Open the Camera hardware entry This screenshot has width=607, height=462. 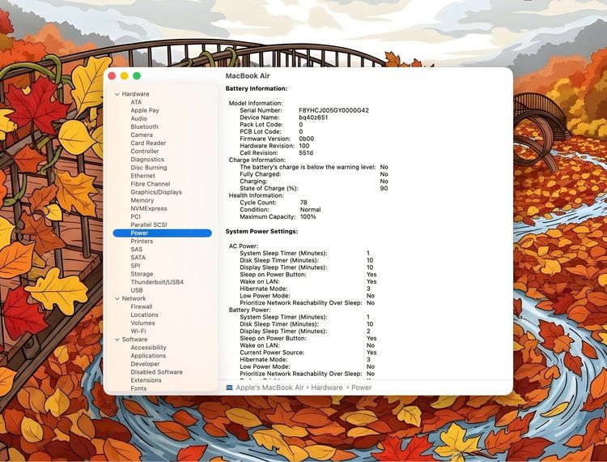coord(142,135)
